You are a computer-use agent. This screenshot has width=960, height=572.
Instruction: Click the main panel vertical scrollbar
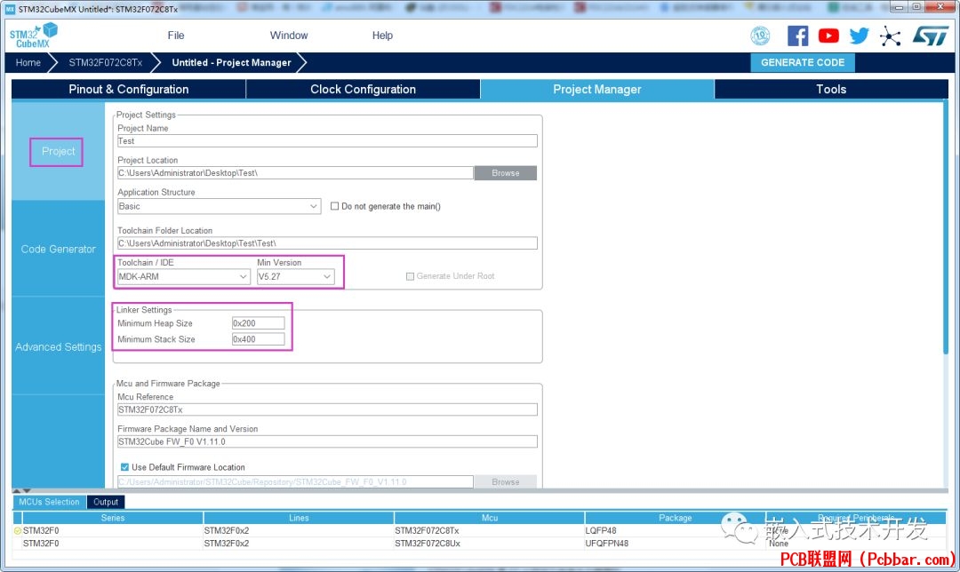point(946,227)
